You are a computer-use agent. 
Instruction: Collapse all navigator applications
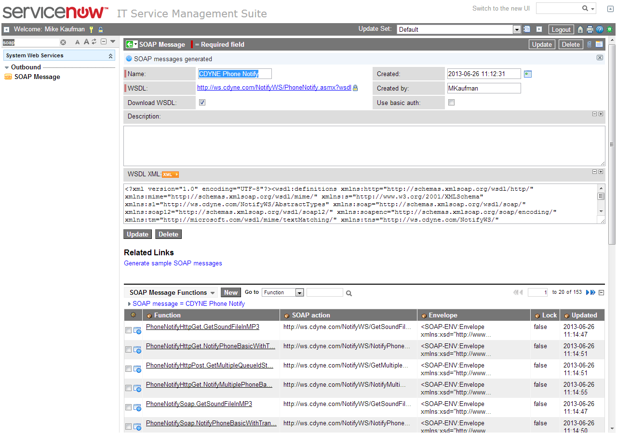coord(104,42)
